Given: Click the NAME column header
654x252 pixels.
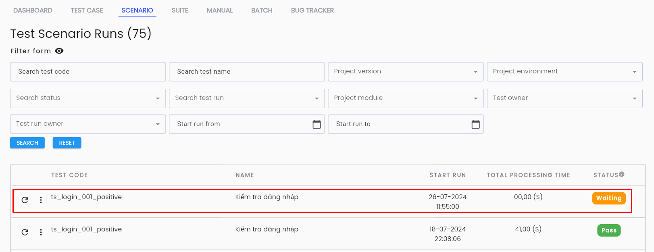Looking at the screenshot, I should (245, 175).
